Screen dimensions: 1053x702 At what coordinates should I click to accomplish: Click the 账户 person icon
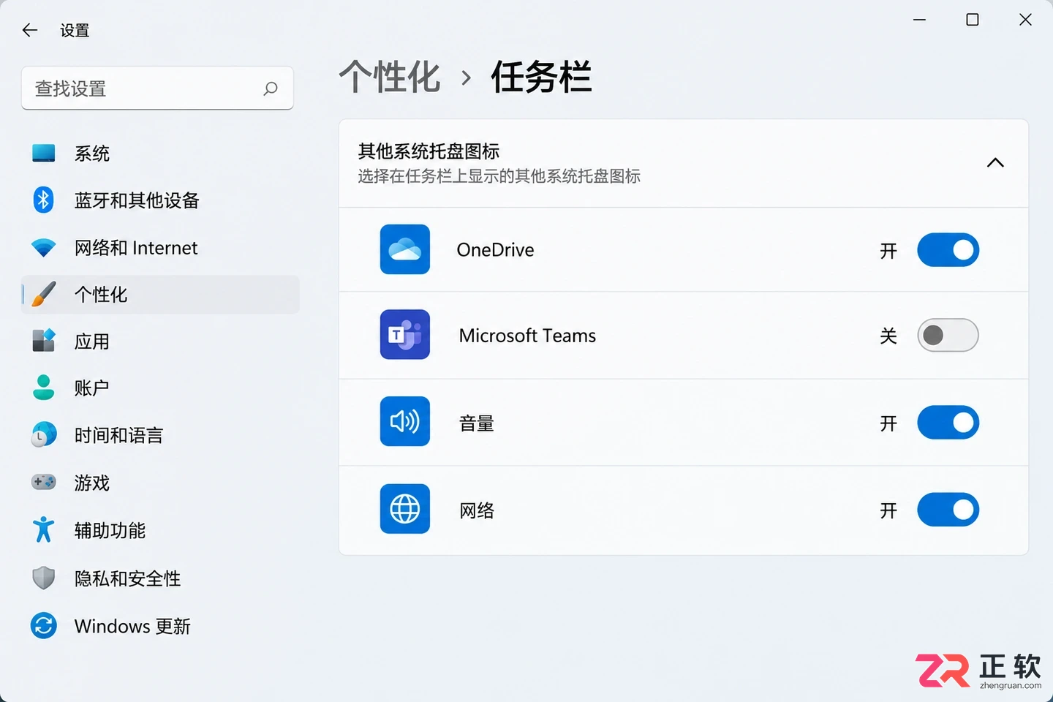coord(44,388)
